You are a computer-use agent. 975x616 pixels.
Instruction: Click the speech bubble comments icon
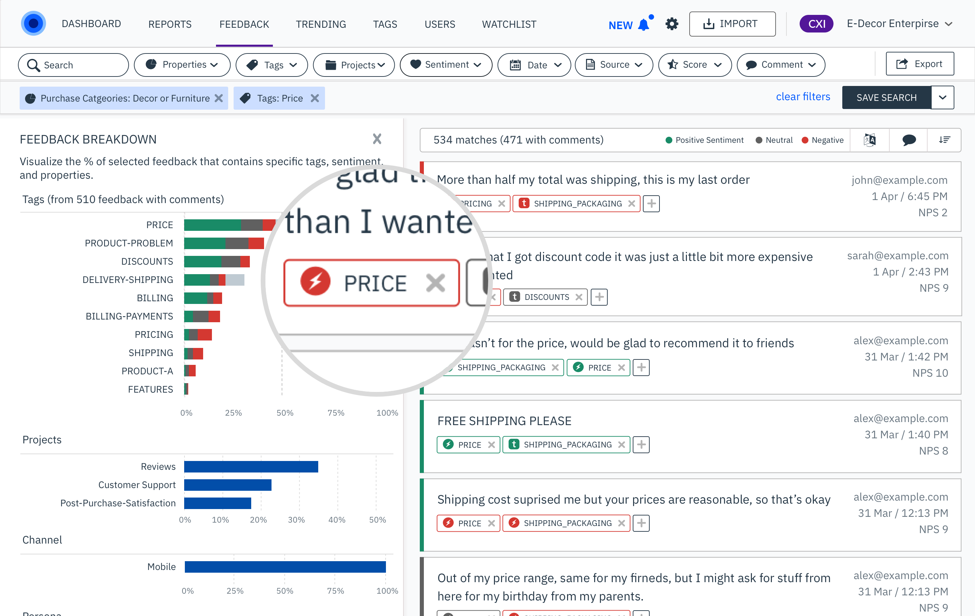909,140
